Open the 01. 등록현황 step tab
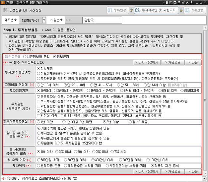The image size is (208, 182). pyautogui.click(x=118, y=10)
